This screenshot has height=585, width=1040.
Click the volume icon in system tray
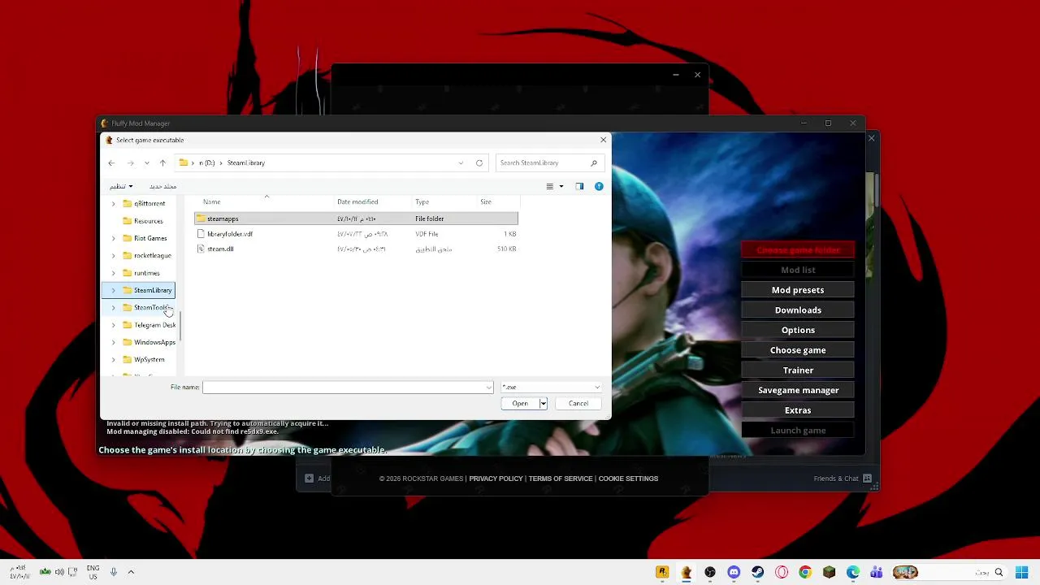[x=59, y=572]
